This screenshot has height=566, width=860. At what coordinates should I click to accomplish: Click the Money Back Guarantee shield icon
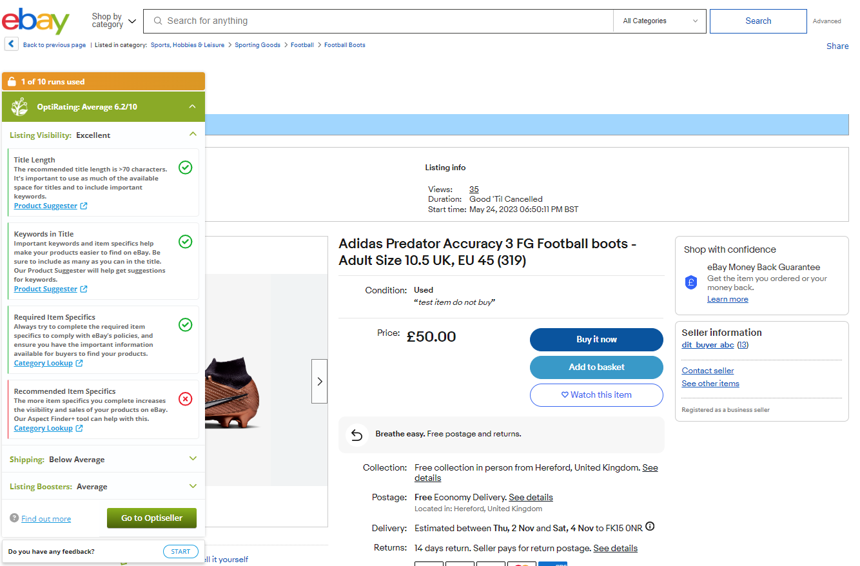pos(691,282)
